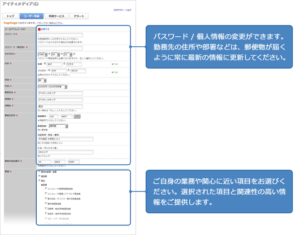Open the birth day dropdown showing 22
This screenshot has height=235, width=295.
tap(68, 54)
